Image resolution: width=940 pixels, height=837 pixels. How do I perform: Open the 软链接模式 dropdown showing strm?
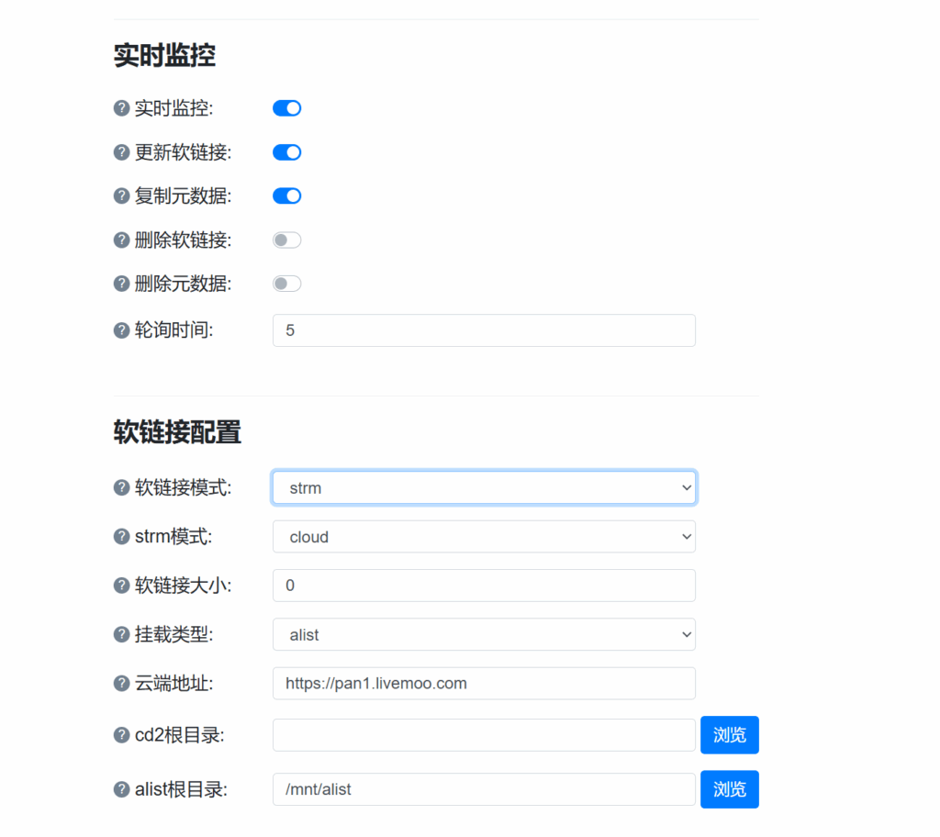point(484,487)
